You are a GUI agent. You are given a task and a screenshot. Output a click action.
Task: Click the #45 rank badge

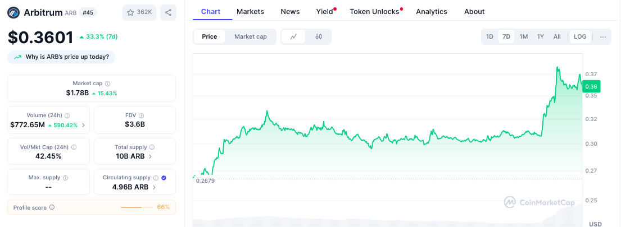pos(88,13)
